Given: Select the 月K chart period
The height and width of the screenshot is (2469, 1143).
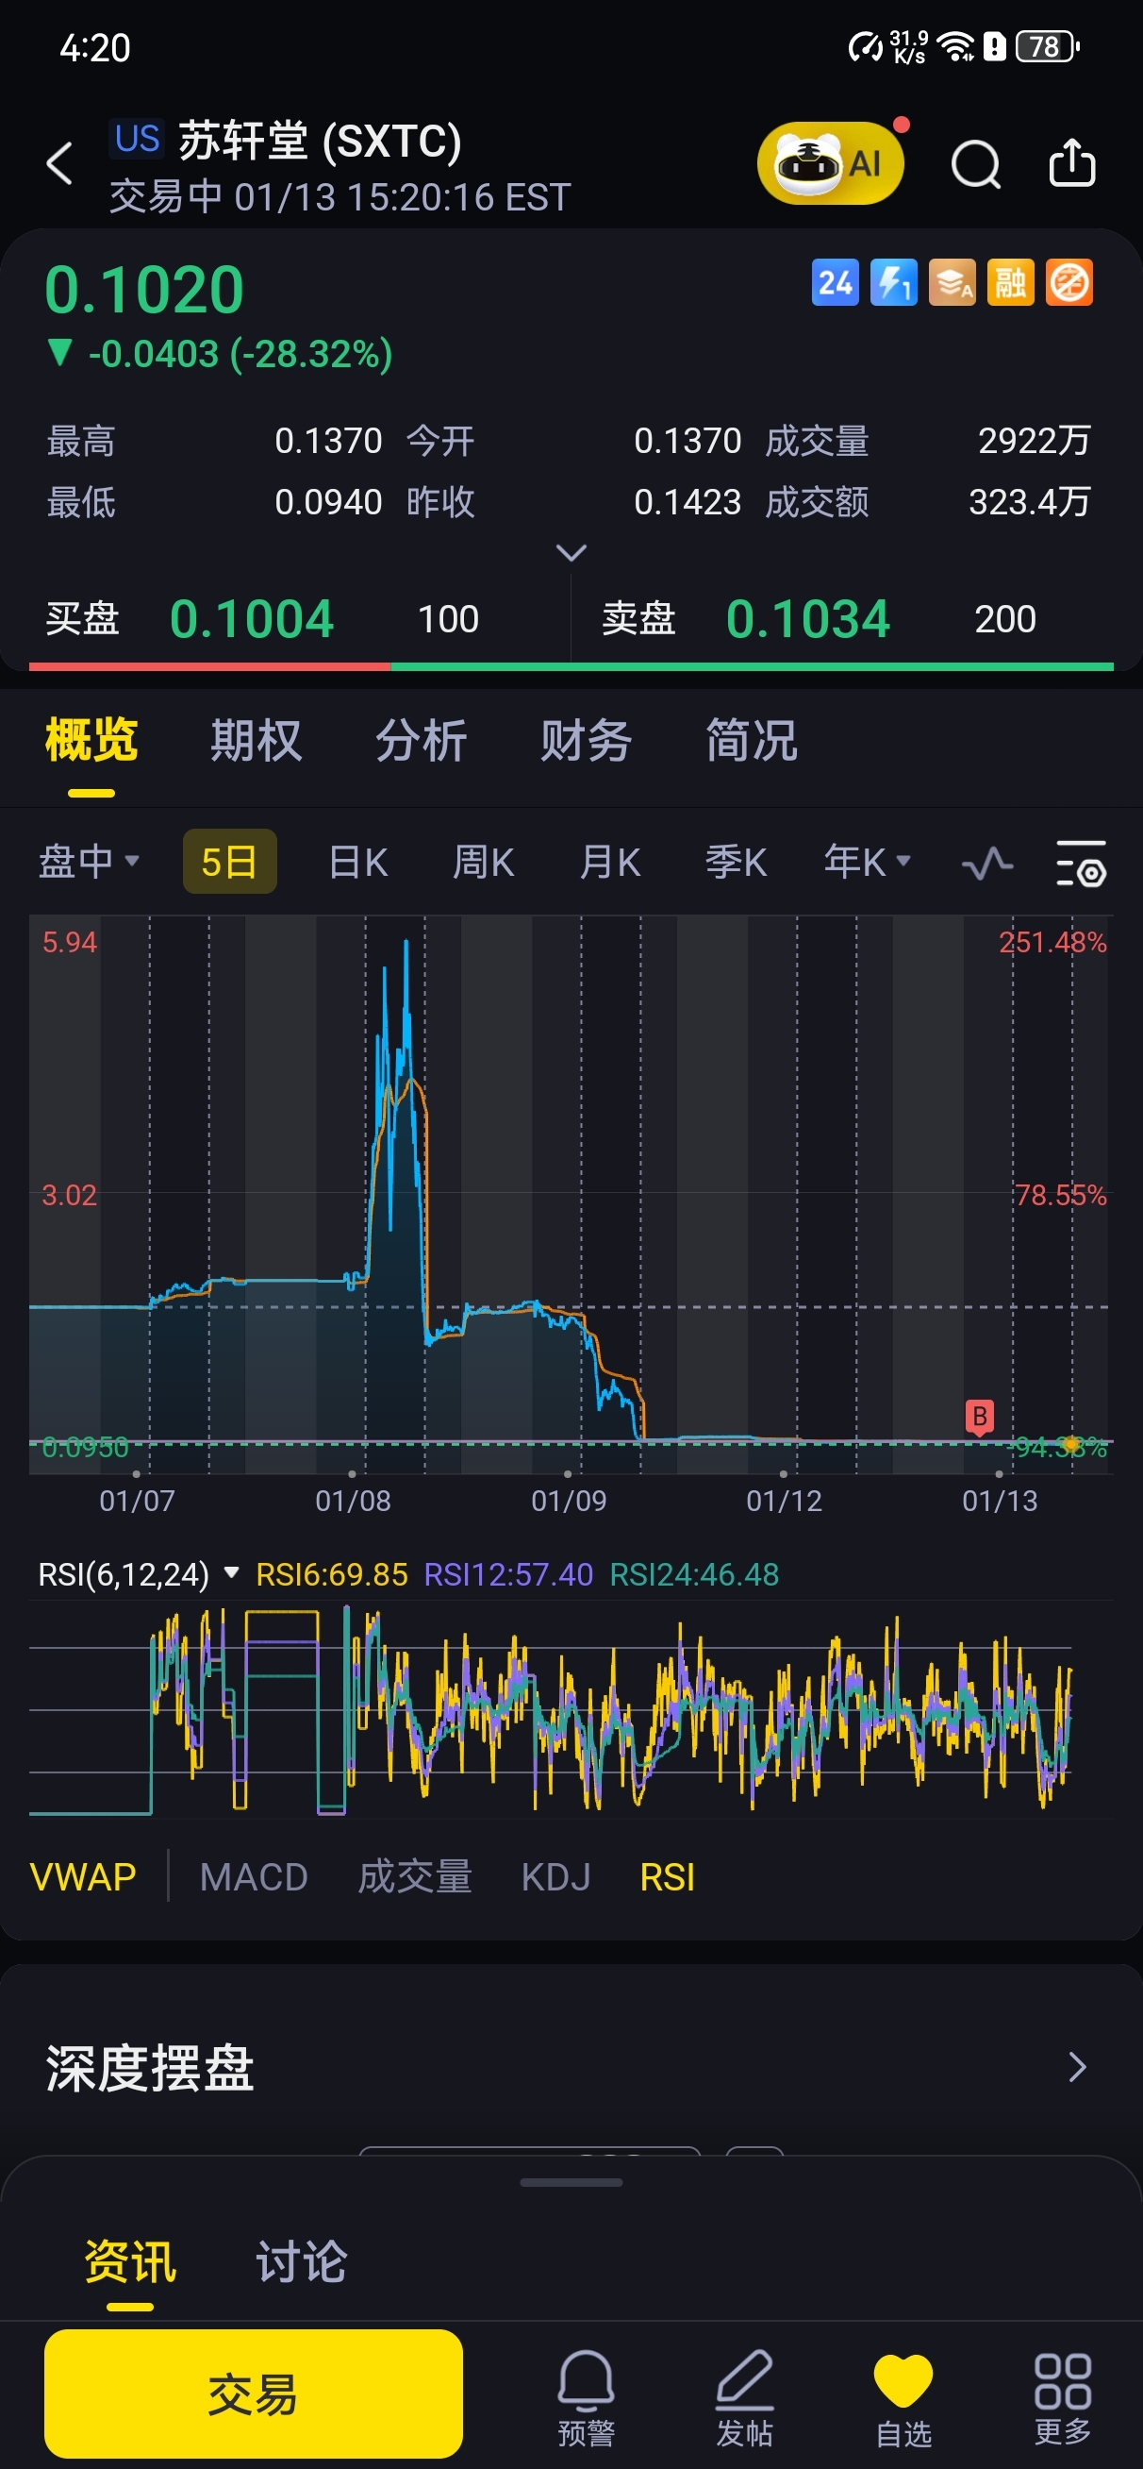Looking at the screenshot, I should [x=609, y=862].
